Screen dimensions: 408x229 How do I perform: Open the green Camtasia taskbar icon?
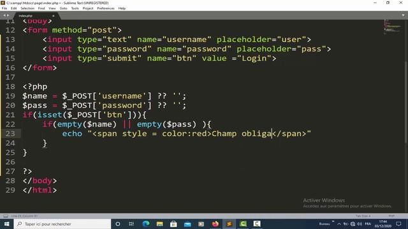243,224
